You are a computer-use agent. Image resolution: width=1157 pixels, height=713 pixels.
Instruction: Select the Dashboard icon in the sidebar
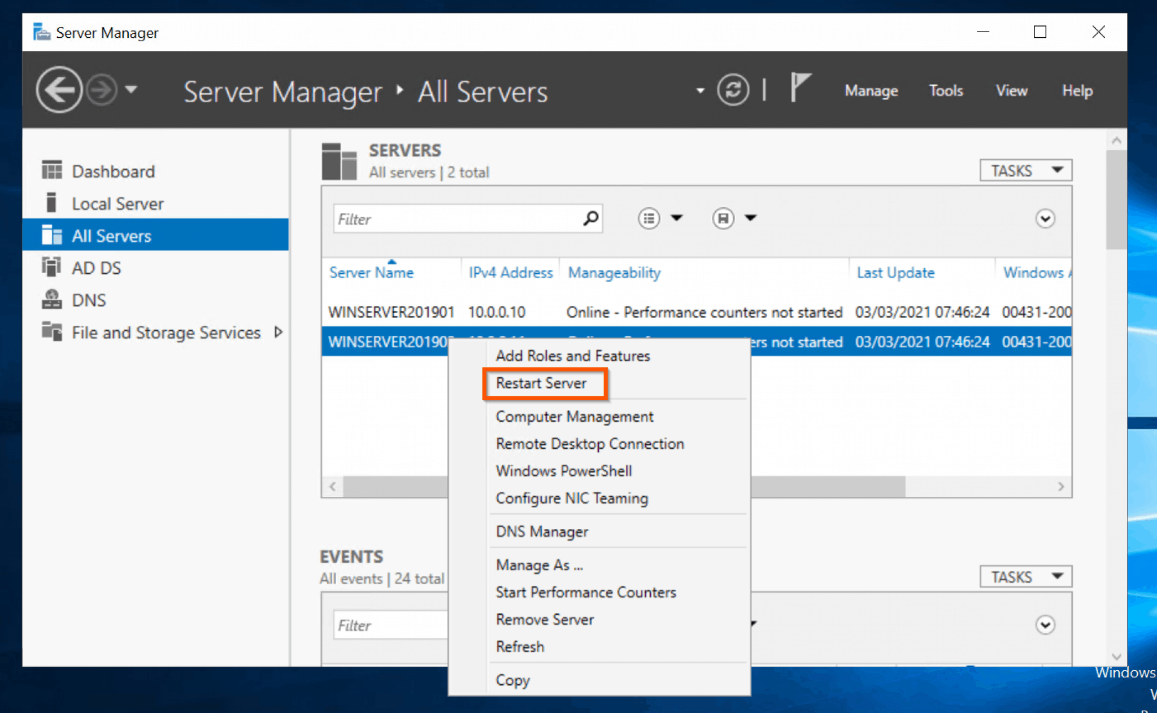point(51,170)
